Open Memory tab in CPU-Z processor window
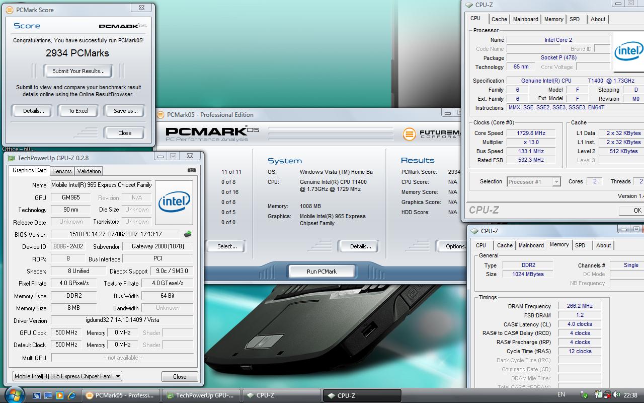 point(554,19)
